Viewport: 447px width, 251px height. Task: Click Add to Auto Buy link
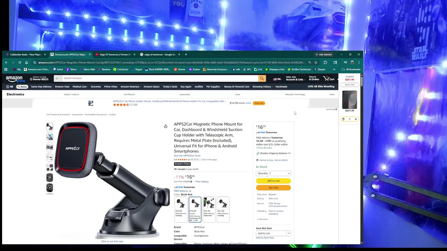(x=265, y=238)
